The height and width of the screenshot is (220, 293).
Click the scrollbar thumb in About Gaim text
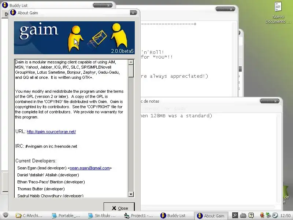pos(131,71)
